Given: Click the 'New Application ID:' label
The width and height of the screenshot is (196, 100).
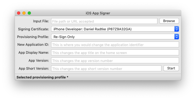Looking at the screenshot, I should (33, 45).
